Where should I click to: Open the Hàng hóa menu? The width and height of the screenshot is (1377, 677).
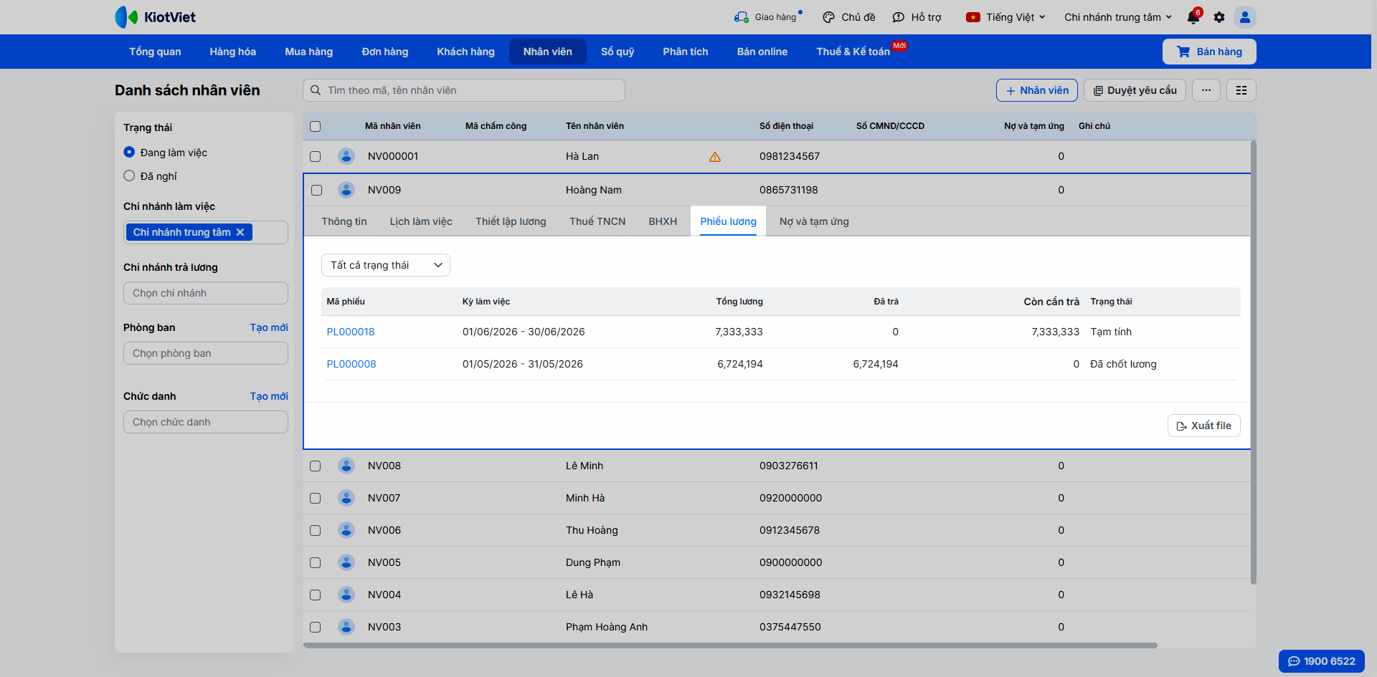point(233,52)
